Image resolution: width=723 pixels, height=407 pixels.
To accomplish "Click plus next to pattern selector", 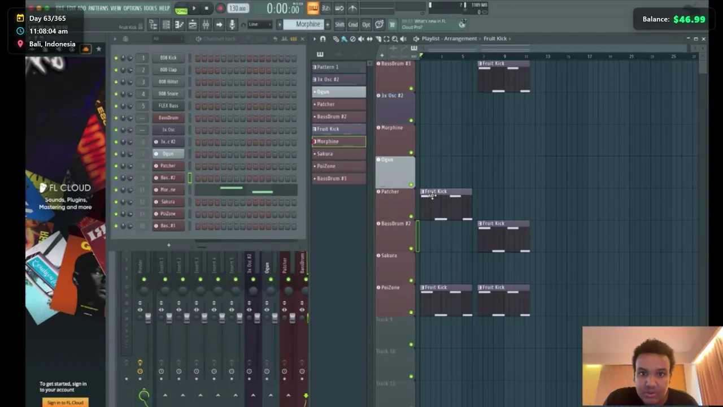I will (x=328, y=24).
